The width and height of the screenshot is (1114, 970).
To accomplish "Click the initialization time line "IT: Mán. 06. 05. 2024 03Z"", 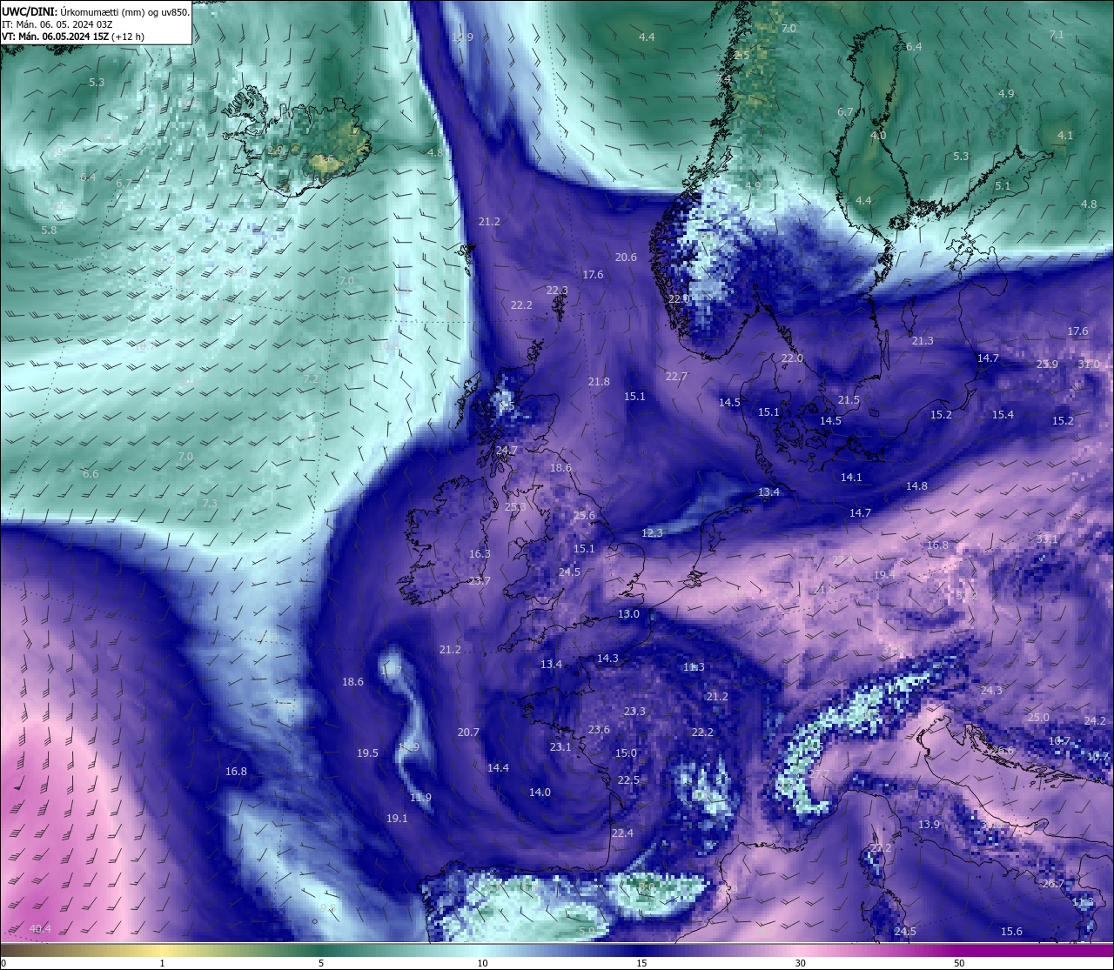I will (x=57, y=24).
